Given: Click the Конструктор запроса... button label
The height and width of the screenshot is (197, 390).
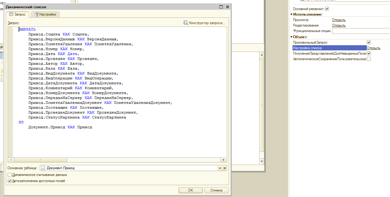Looking at the screenshot, I should (x=207, y=23).
